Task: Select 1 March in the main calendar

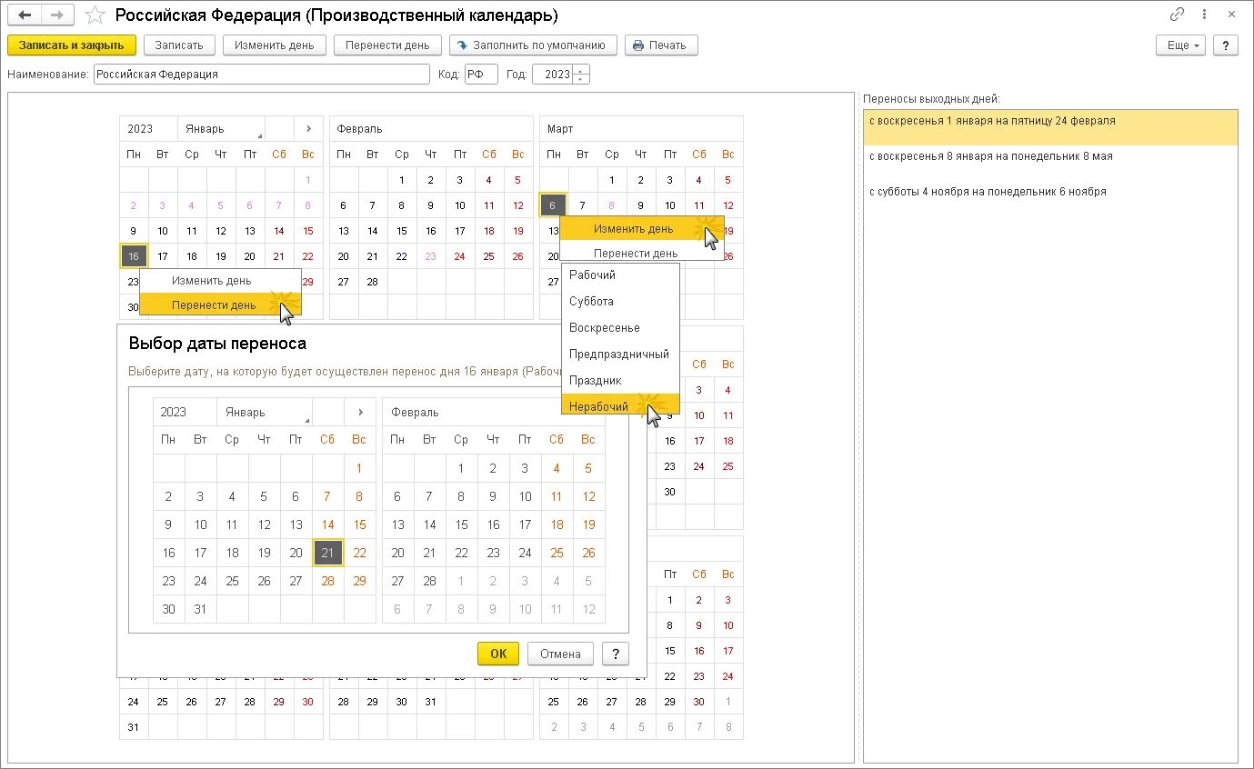Action: pos(612,180)
